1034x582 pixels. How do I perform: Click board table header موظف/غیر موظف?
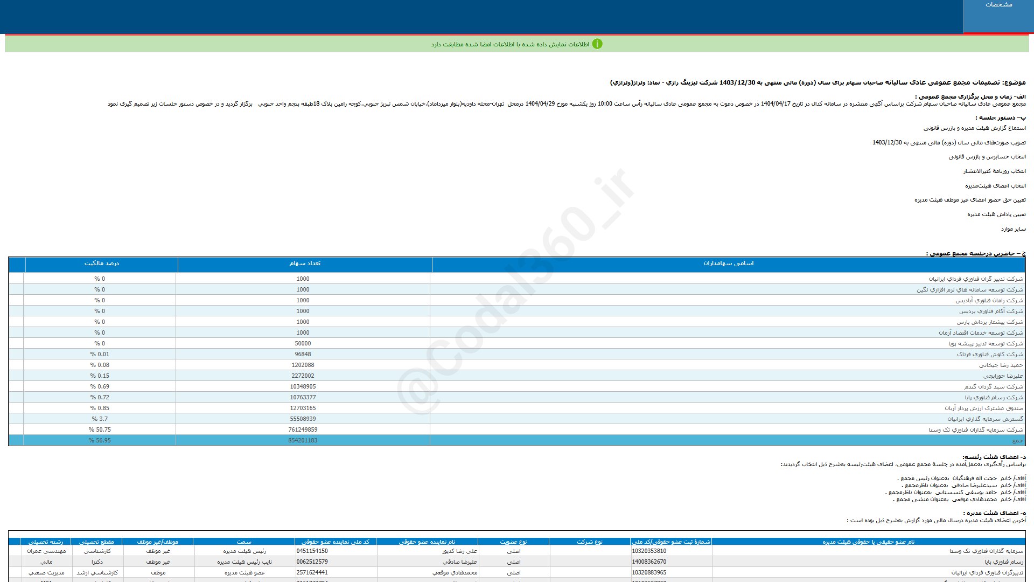pyautogui.click(x=158, y=542)
